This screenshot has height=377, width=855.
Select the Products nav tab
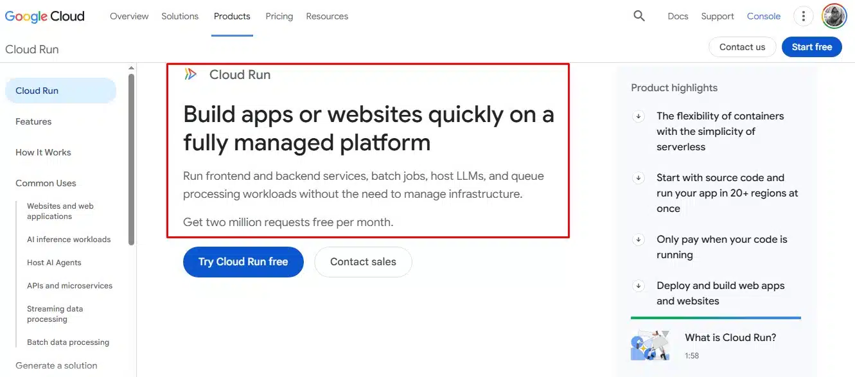(232, 16)
